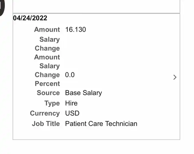Select the Patient Care Technician job title

(101, 124)
